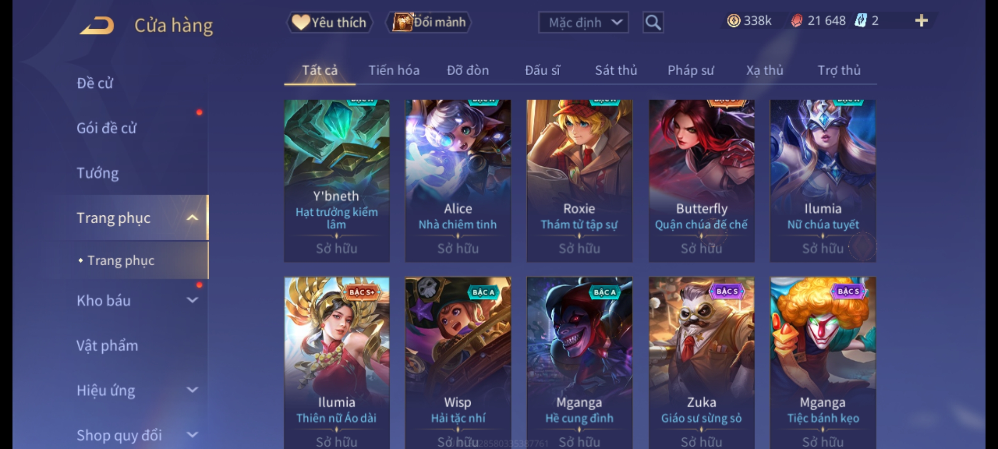Screen dimensions: 998x449
Task: Open Gói đề cử in sidebar
Action: pos(106,128)
